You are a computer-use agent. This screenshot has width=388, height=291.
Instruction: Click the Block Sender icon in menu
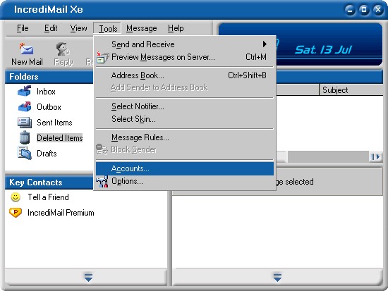click(x=102, y=149)
